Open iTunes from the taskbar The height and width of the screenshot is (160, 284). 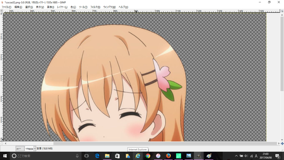point(158,156)
